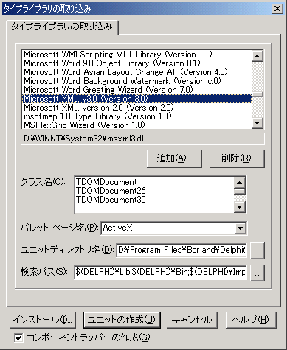Image resolution: width=287 pixels, height=350 pixels.
Task: Click the ユニットの作成(U) button
Action: [x=122, y=320]
